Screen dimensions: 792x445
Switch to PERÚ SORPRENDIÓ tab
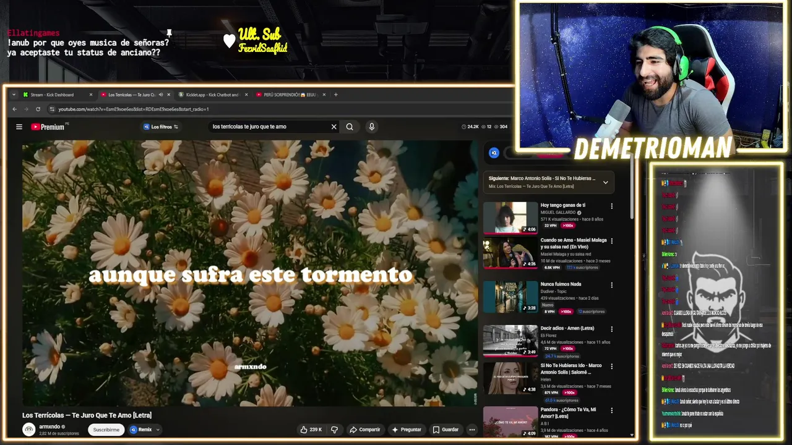290,95
